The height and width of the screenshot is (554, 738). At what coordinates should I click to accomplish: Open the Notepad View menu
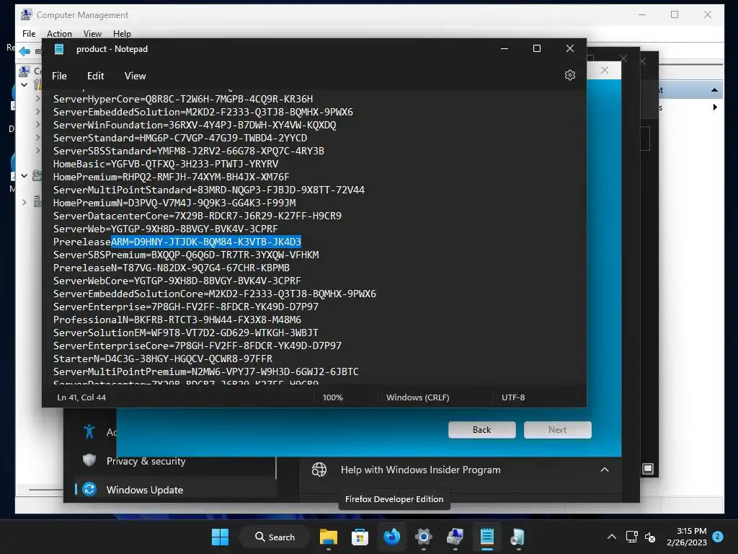135,76
